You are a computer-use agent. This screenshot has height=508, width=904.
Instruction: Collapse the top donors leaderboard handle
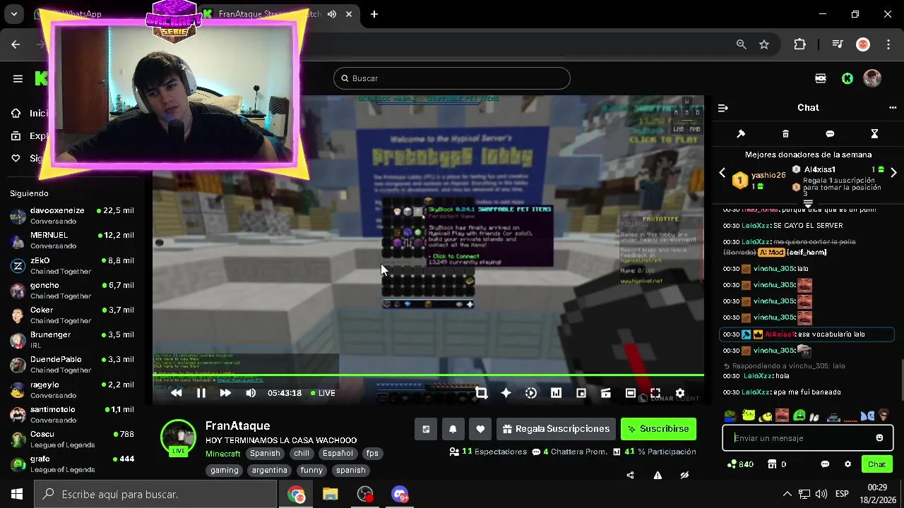[x=808, y=203]
